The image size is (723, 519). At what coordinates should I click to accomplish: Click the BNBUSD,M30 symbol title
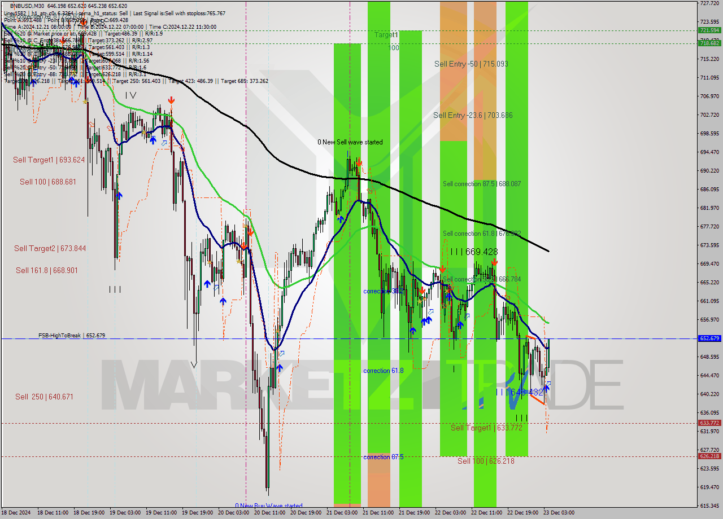click(28, 6)
